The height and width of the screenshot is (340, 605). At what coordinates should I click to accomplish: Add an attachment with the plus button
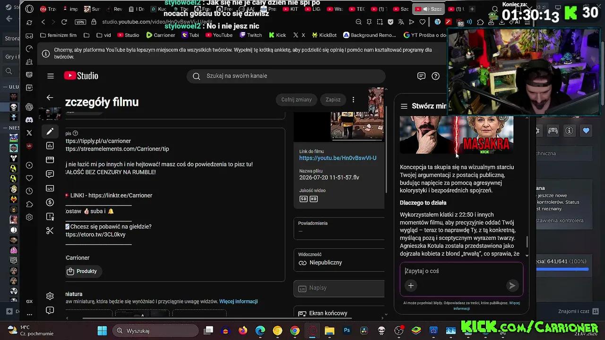click(x=411, y=285)
